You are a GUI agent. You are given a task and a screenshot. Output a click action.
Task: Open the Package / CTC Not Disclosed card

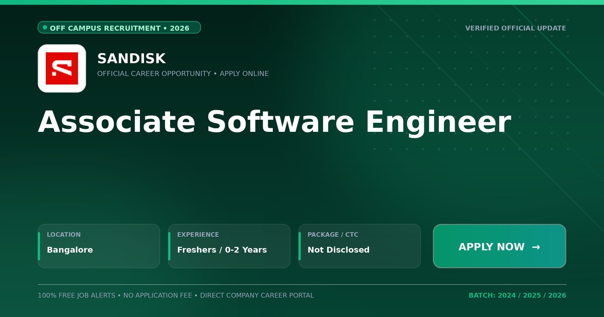(x=359, y=246)
